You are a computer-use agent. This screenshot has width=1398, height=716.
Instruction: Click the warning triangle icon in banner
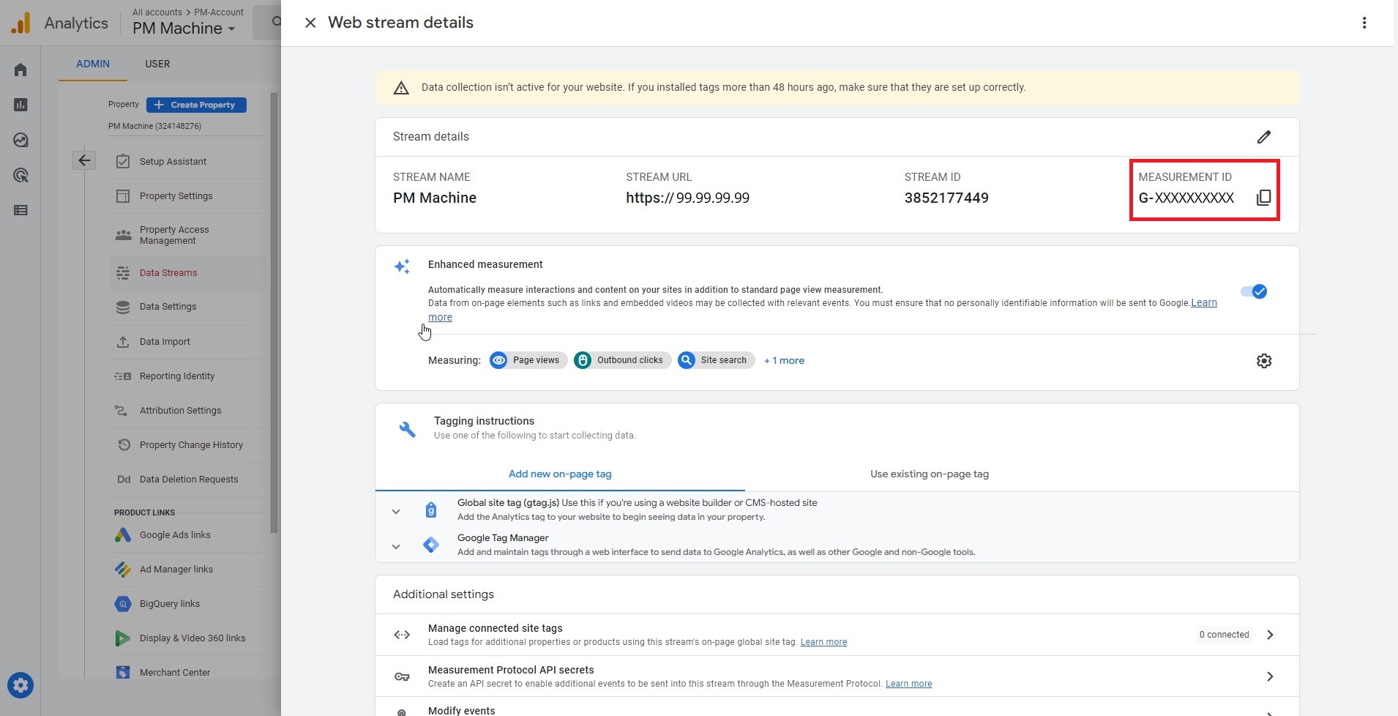pos(401,88)
